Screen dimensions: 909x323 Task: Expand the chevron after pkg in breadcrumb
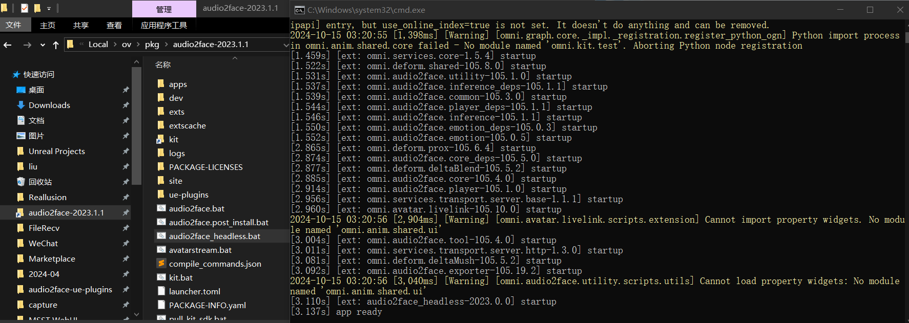point(167,45)
